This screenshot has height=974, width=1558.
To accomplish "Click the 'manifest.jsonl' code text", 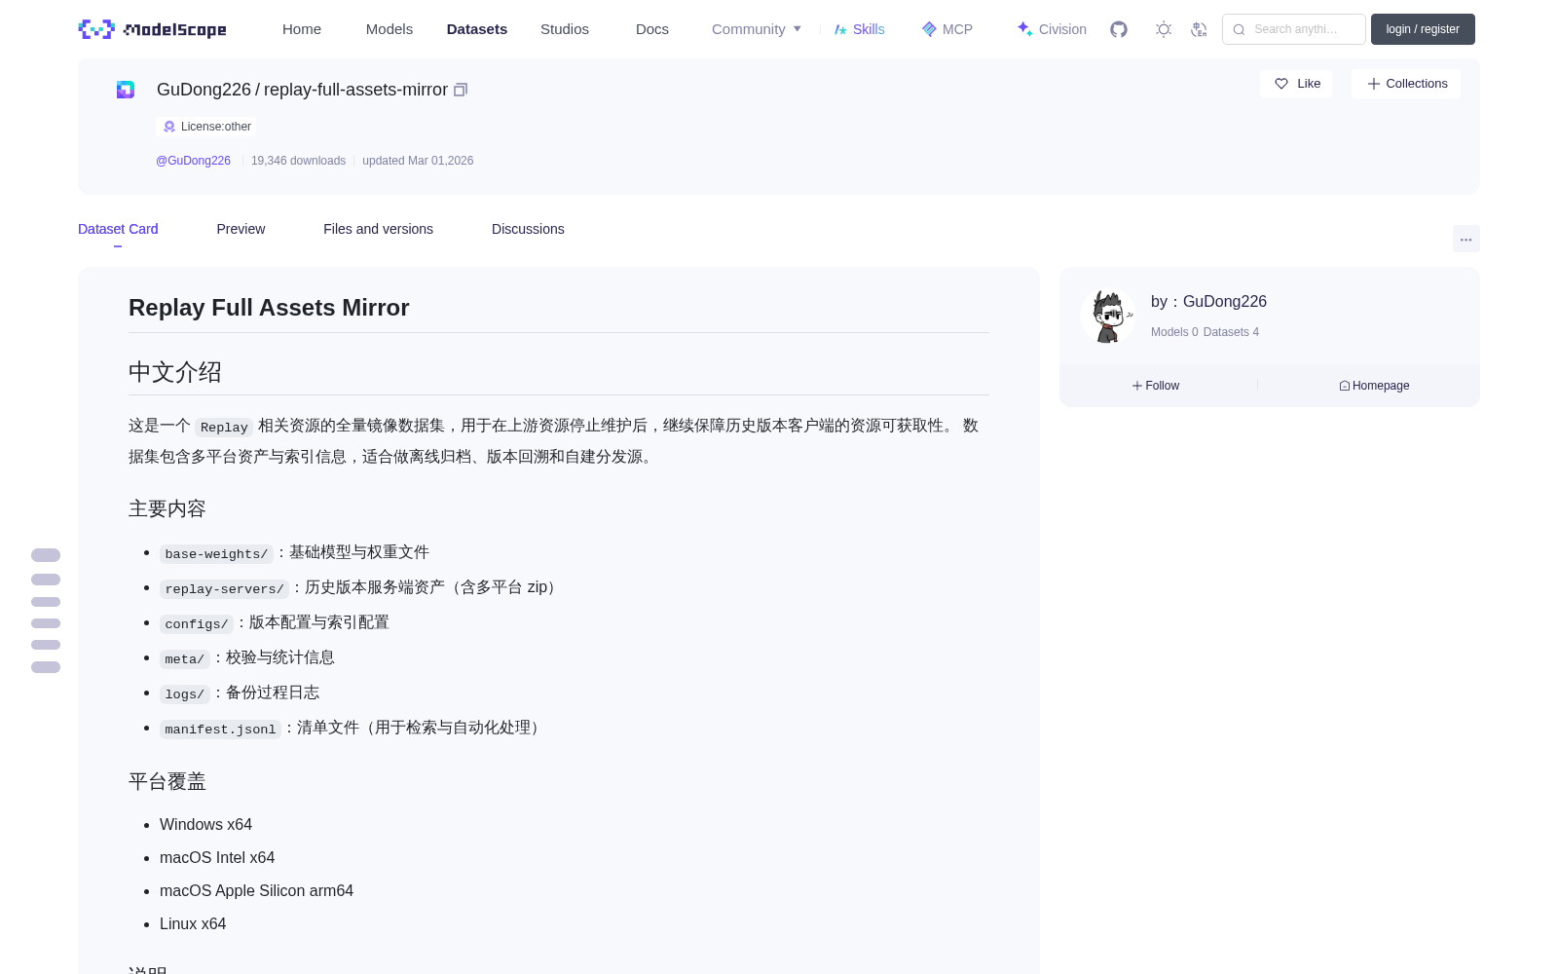I will tap(220, 729).
